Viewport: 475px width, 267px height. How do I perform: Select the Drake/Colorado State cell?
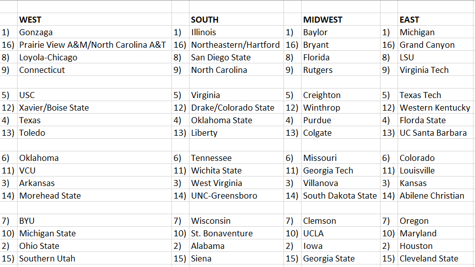pos(233,108)
